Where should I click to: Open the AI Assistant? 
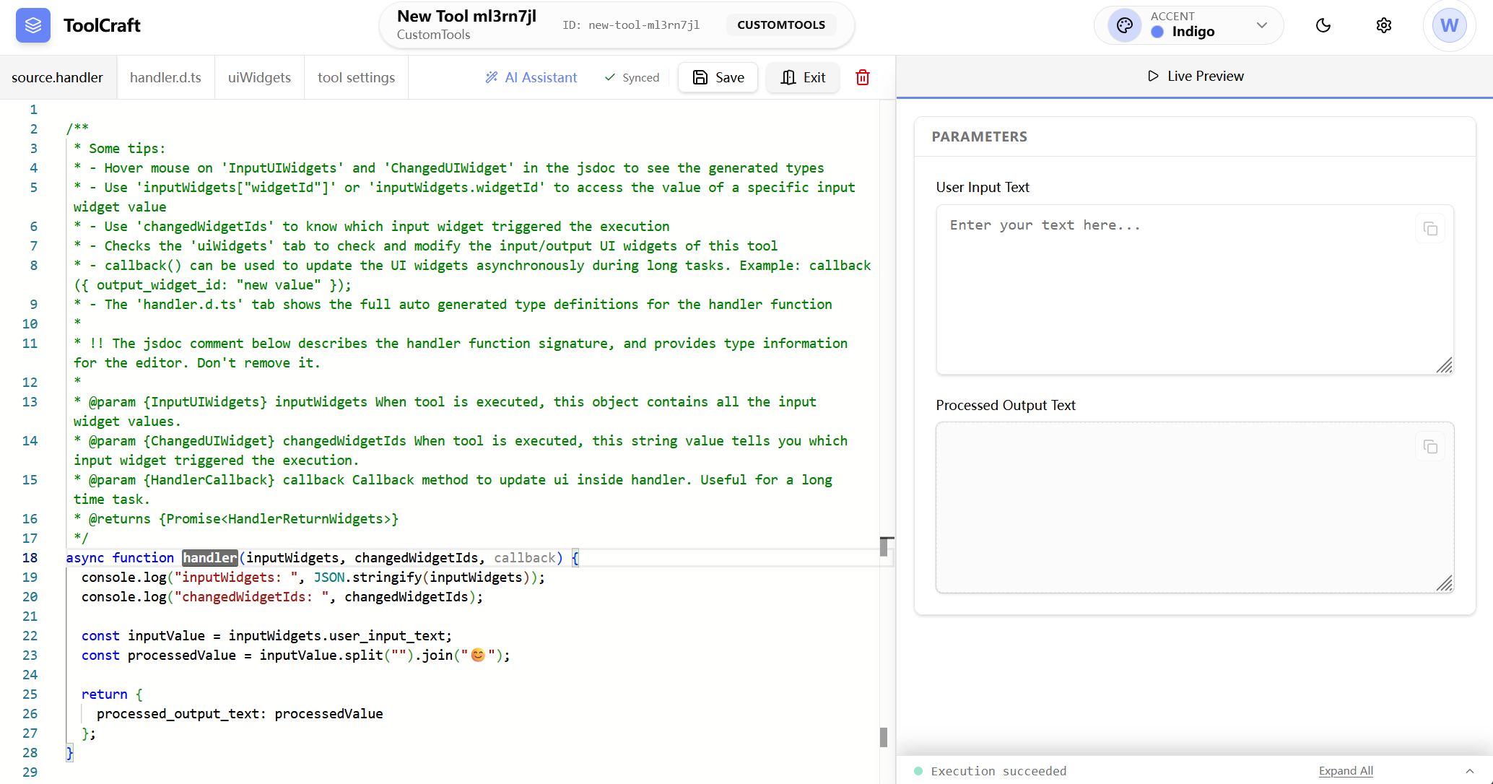click(x=531, y=77)
